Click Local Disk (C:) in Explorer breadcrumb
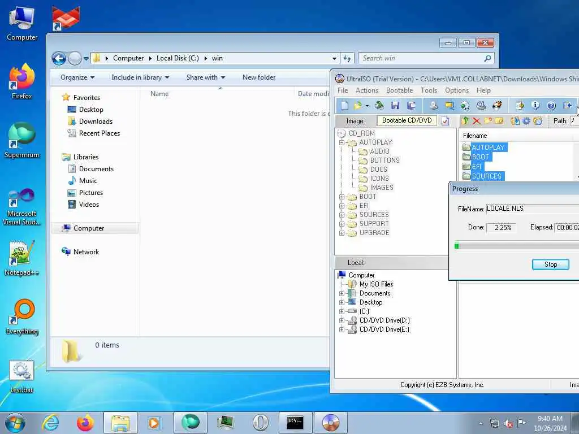This screenshot has height=434, width=579. (x=177, y=58)
